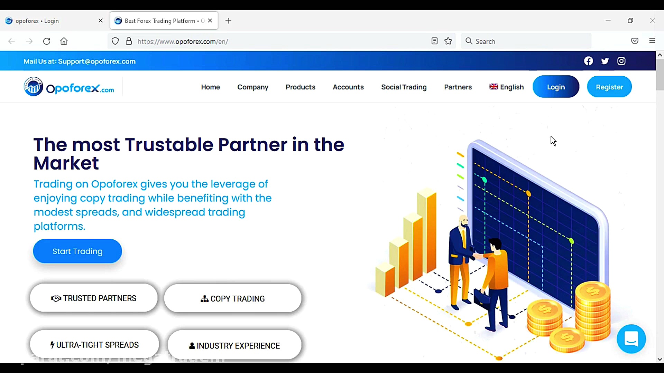Open the Facebook icon link
The width and height of the screenshot is (664, 373).
(588, 61)
